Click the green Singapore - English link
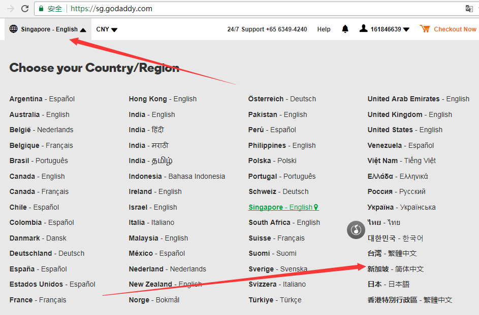Image resolution: width=479 pixels, height=315 pixels. click(x=282, y=207)
